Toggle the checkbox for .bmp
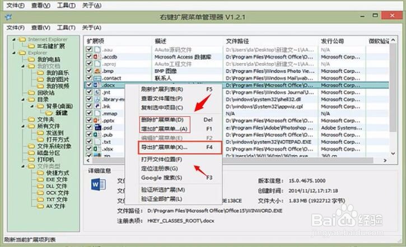This screenshot has width=406, height=247. click(x=89, y=70)
